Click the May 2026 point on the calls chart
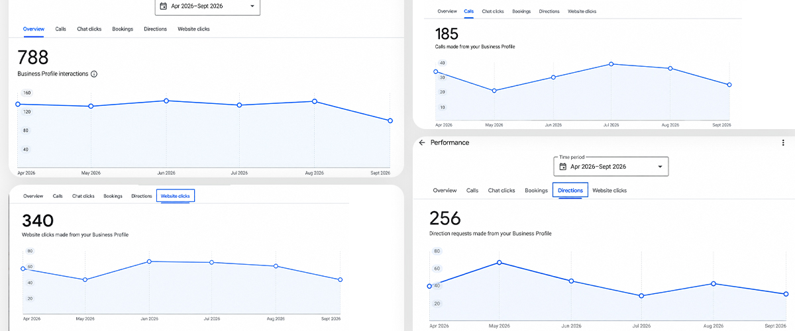This screenshot has height=331, width=795. 494,91
